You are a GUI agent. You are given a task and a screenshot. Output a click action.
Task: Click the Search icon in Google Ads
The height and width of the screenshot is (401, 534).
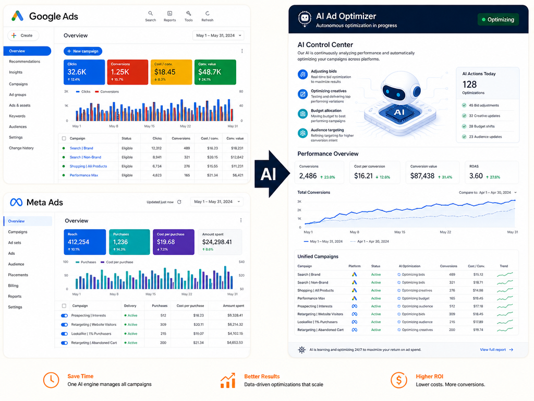click(x=151, y=13)
